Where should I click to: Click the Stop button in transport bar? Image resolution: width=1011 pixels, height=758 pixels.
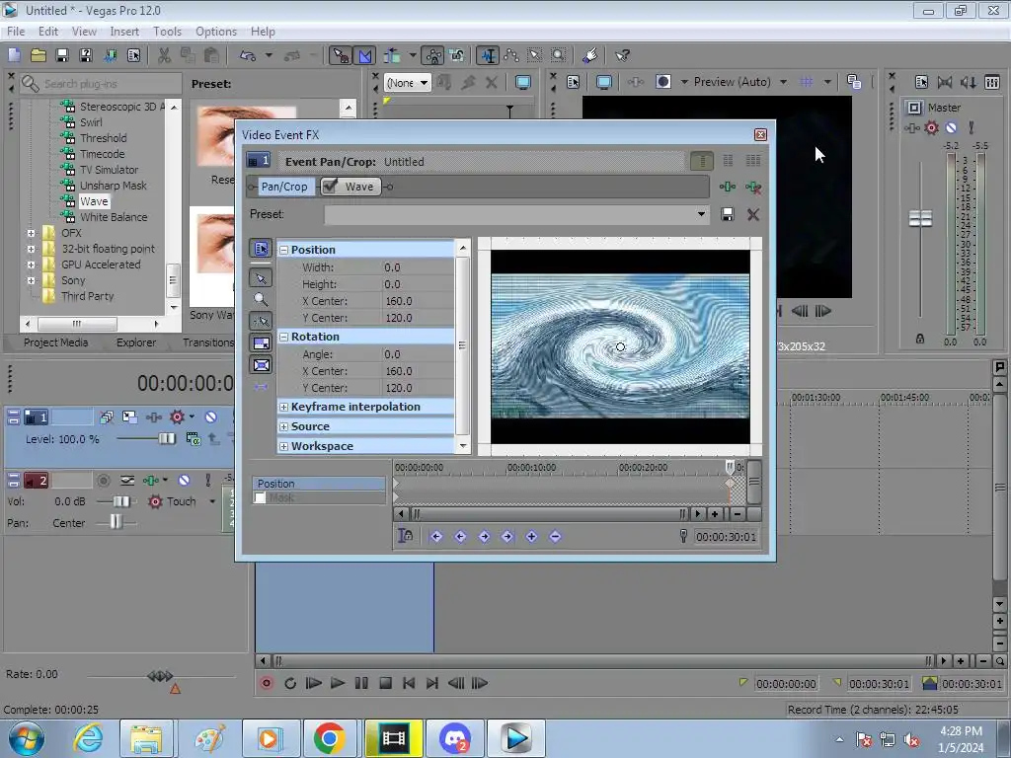pos(386,683)
